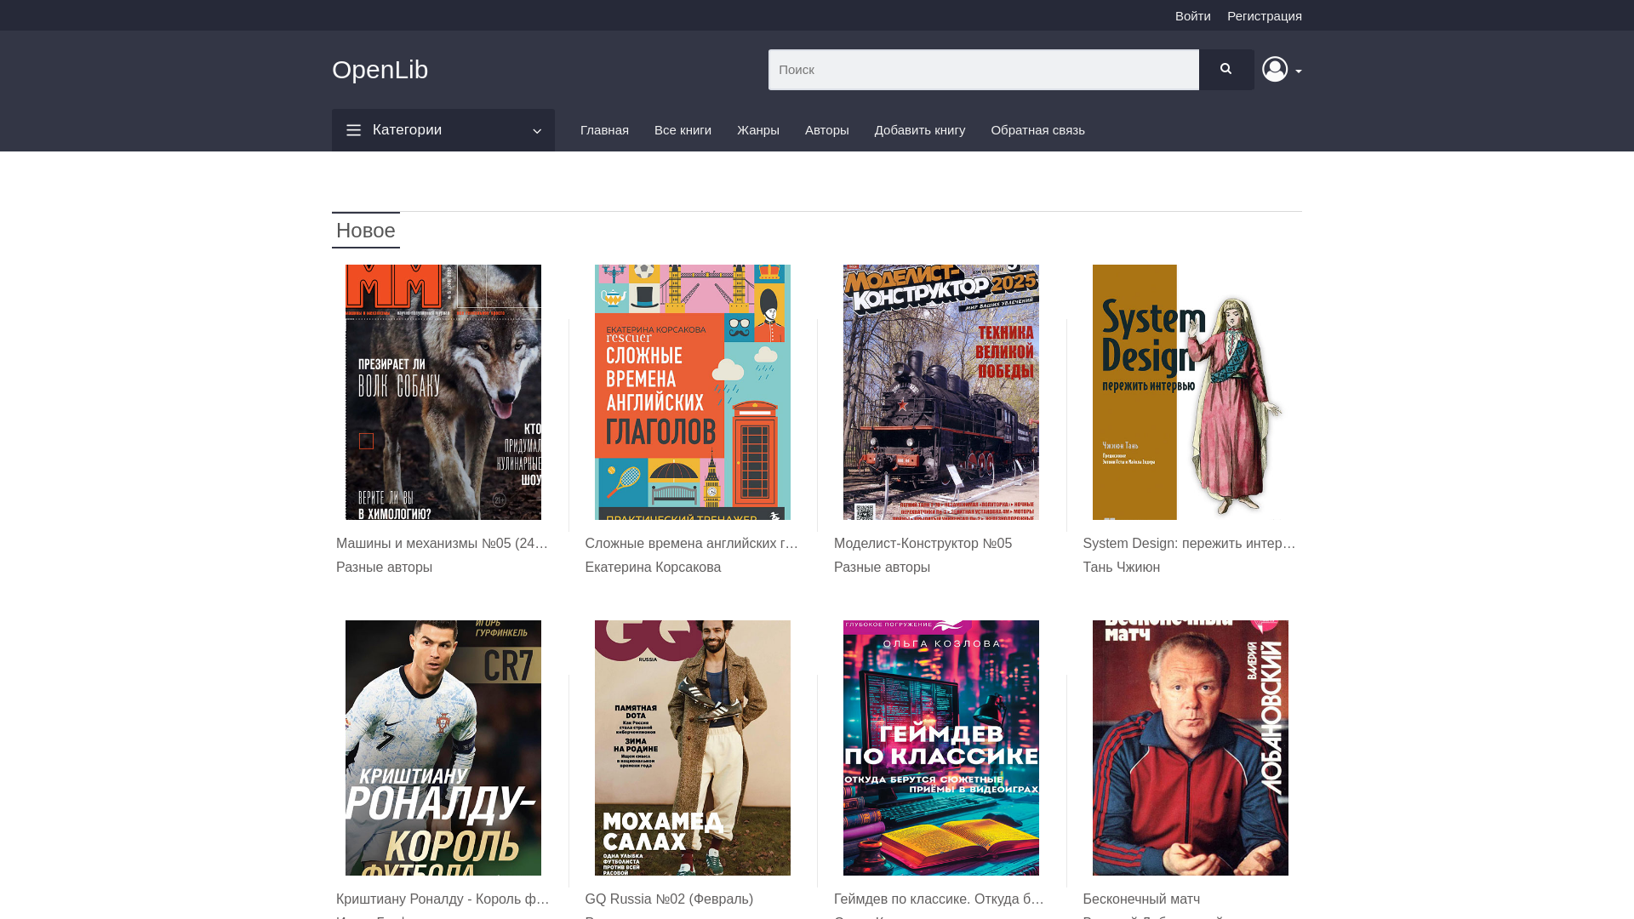Open title link GQ Russia №02 (Февраль)
Viewport: 1634px width, 919px height.
click(x=669, y=899)
